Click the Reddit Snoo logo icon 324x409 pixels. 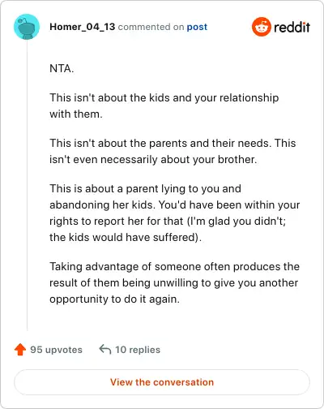click(261, 27)
